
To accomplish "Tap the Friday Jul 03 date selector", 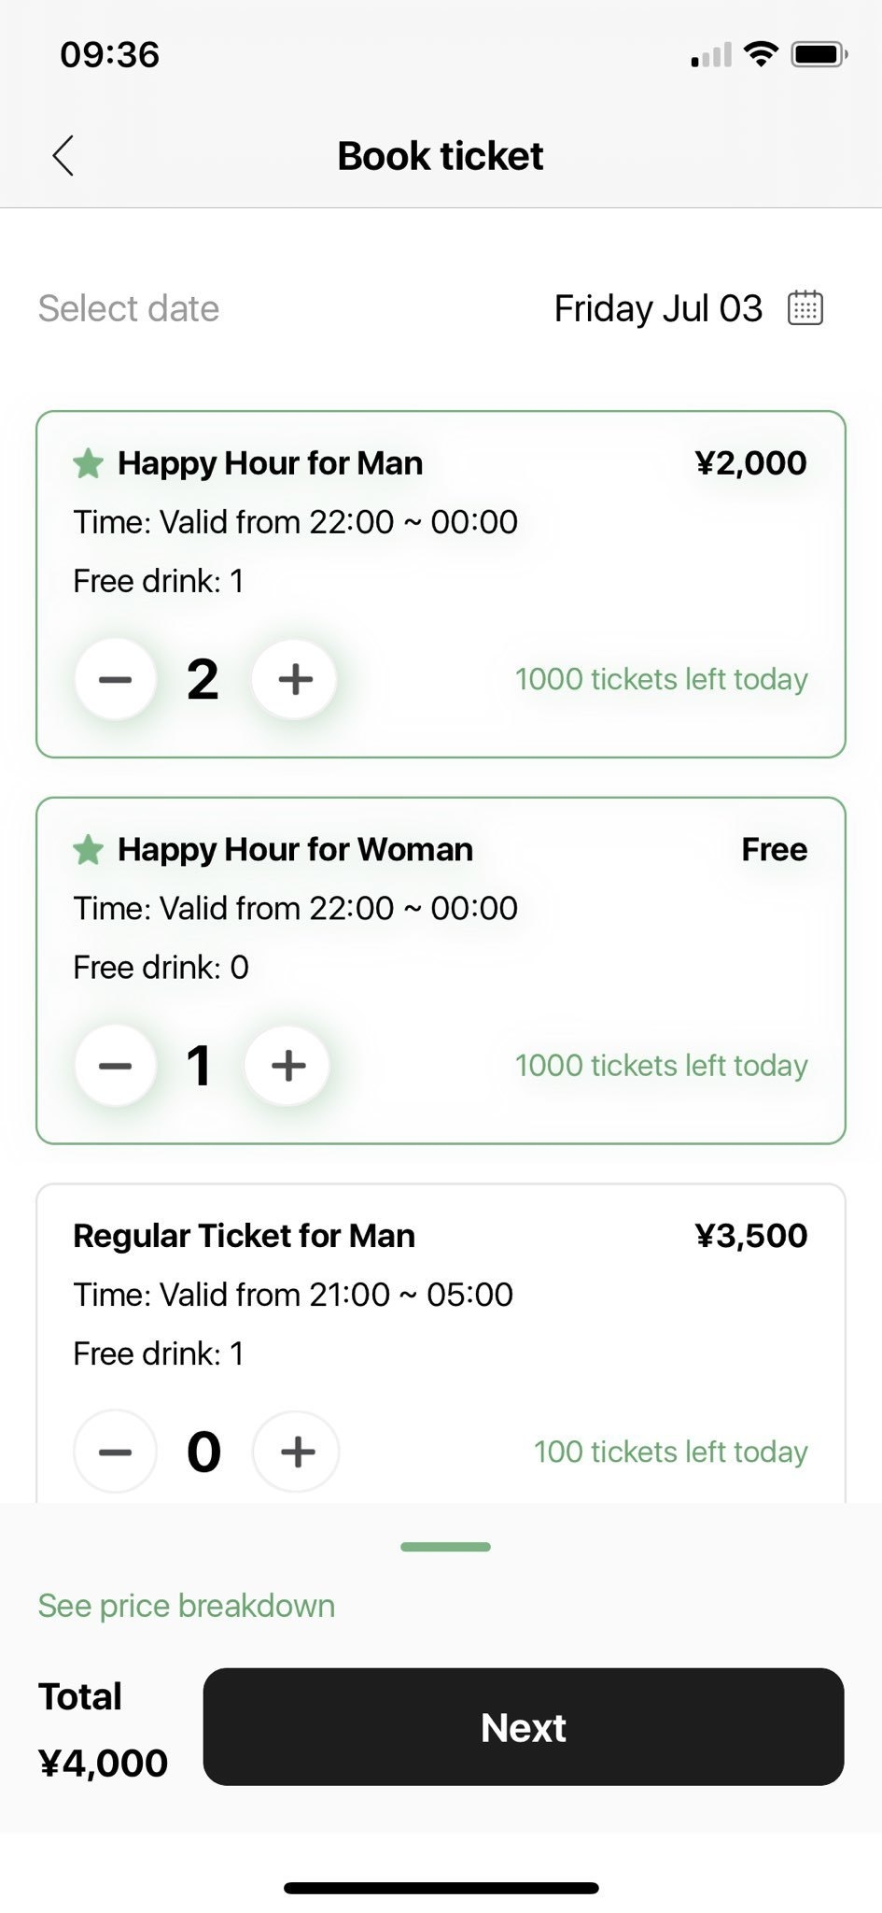I will [658, 308].
